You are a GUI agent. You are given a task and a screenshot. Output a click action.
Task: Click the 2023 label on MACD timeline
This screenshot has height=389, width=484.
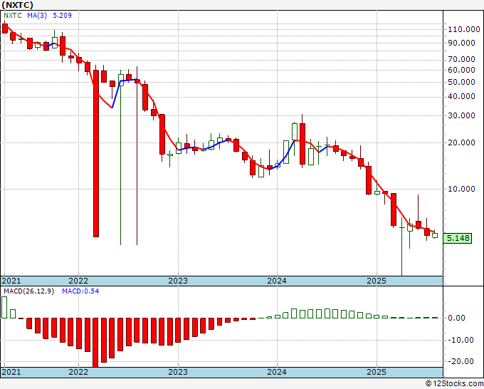pyautogui.click(x=178, y=372)
